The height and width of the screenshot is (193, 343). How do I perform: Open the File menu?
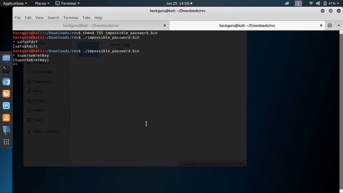18,18
